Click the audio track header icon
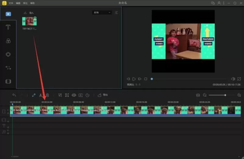The height and width of the screenshot is (159, 244). pyautogui.click(x=4, y=131)
